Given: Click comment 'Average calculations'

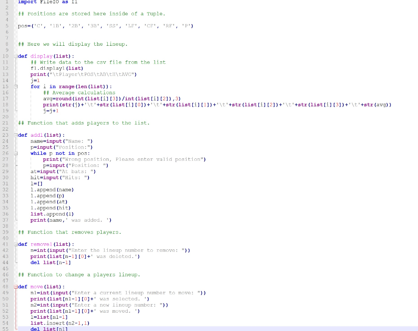Looking at the screenshot, I should 79,93.
